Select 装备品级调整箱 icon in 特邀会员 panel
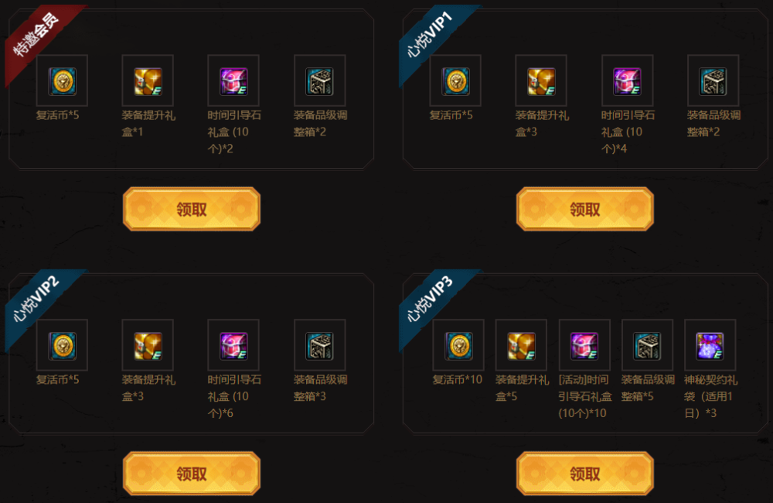The width and height of the screenshot is (773, 503). [x=319, y=81]
